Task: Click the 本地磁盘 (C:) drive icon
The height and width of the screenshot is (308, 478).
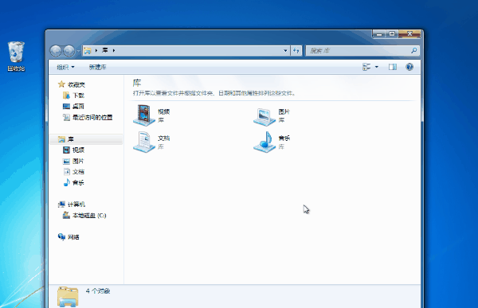Action: (x=66, y=216)
